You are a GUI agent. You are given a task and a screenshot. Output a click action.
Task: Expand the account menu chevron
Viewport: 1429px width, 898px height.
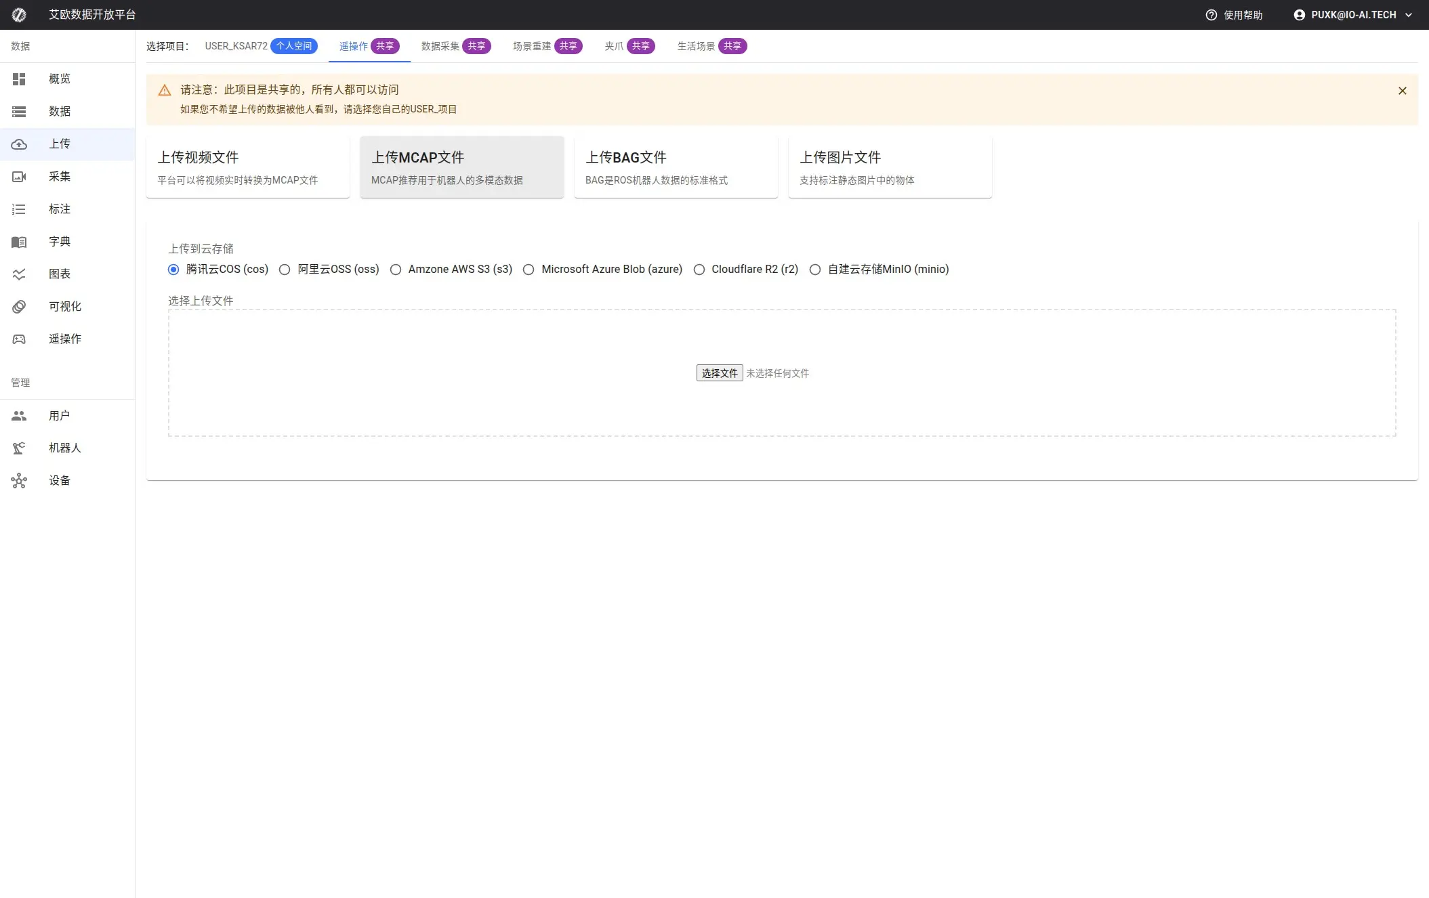coord(1408,15)
